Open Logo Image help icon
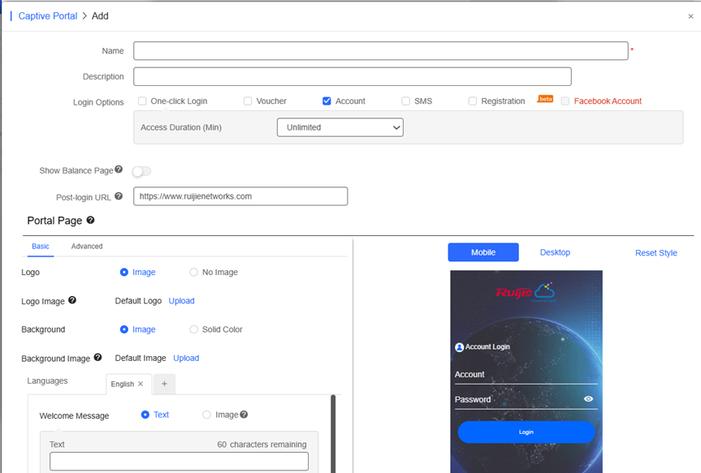 (72, 300)
